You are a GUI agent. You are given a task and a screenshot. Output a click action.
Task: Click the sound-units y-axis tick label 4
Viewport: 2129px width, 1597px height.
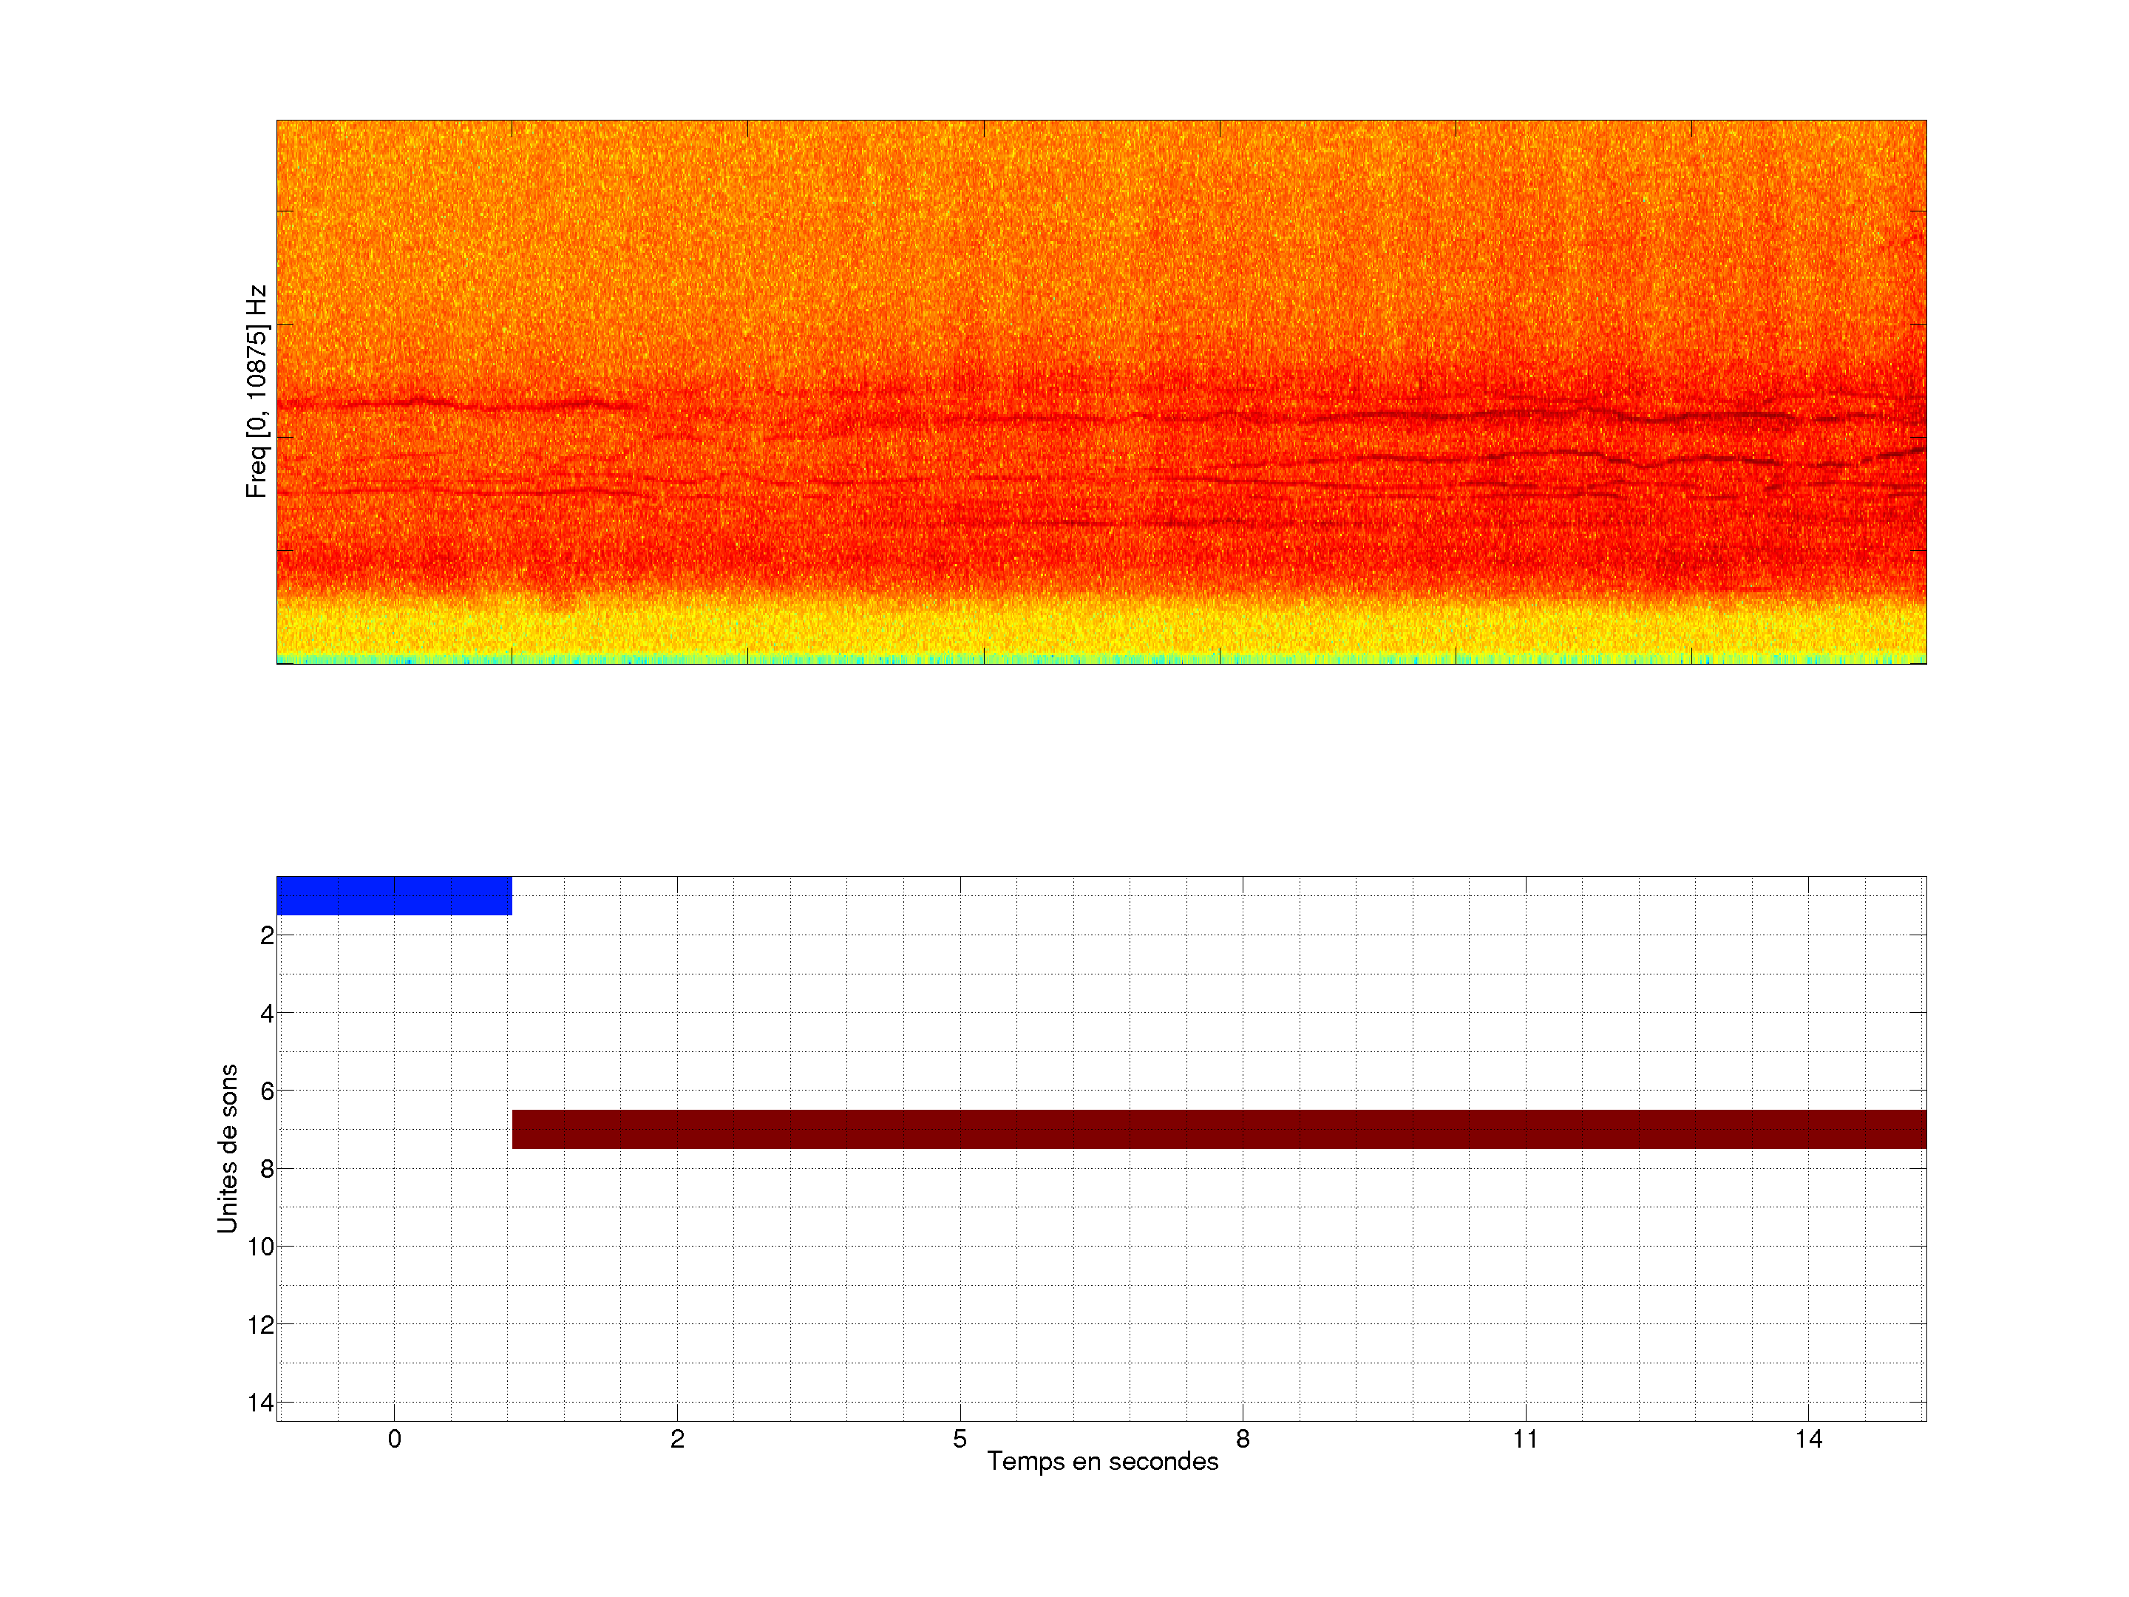point(267,1014)
